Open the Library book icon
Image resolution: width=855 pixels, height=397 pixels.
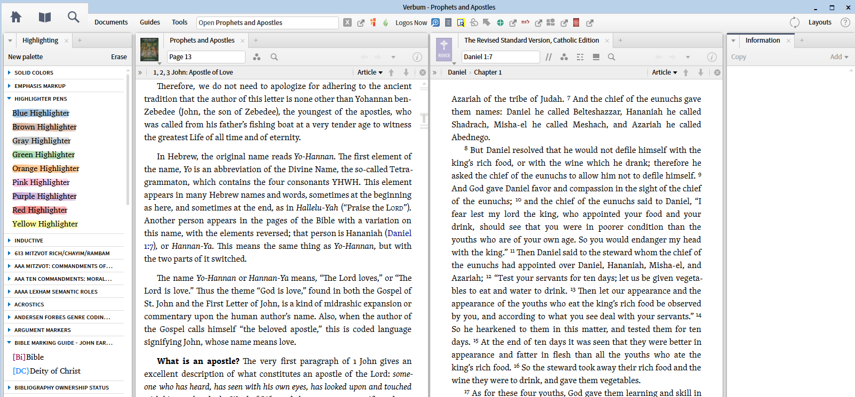[45, 18]
